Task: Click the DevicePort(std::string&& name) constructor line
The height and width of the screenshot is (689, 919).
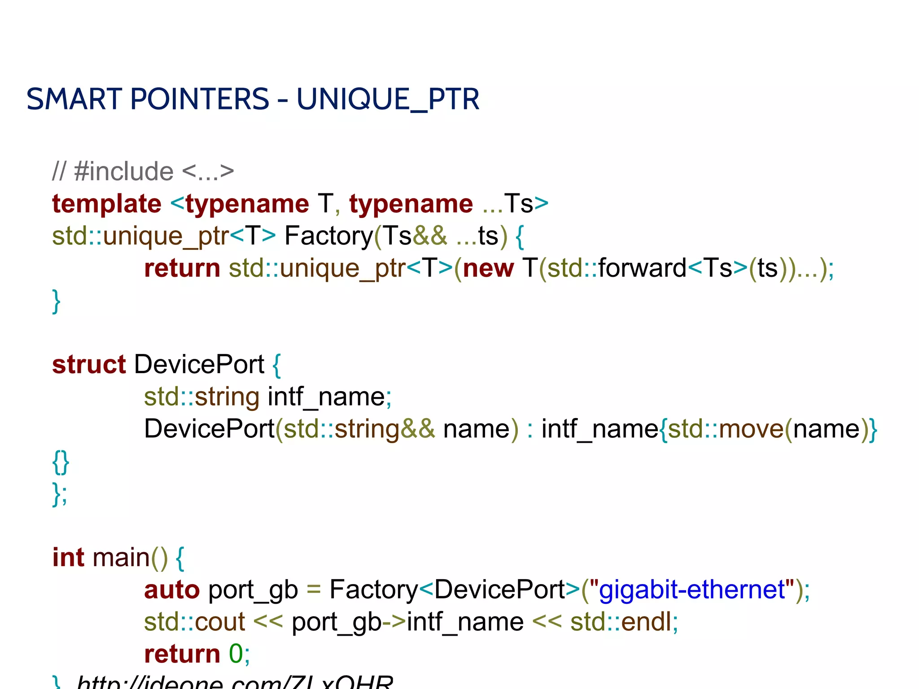Action: click(511, 429)
